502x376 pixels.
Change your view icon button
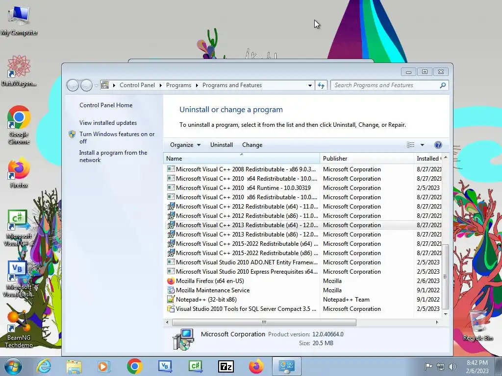[411, 145]
